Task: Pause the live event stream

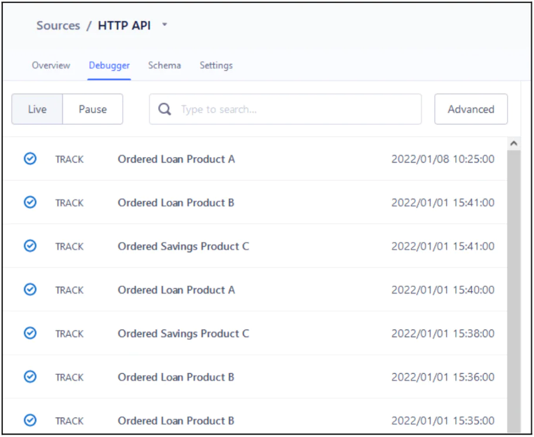Action: click(x=93, y=109)
